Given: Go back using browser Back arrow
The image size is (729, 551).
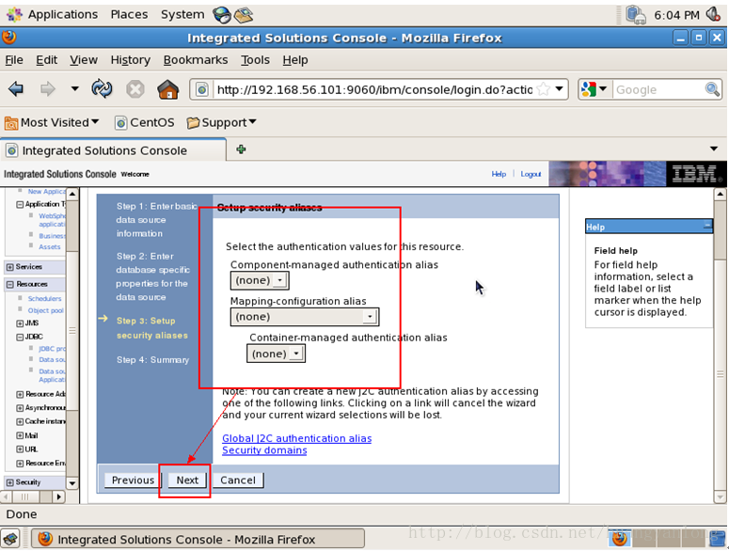Looking at the screenshot, I should pos(16,88).
